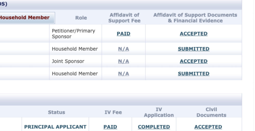This screenshot has width=255, height=131.
Task: Open ACCEPTED link for Petitioner/Primary Sponsor
Action: pyautogui.click(x=194, y=34)
